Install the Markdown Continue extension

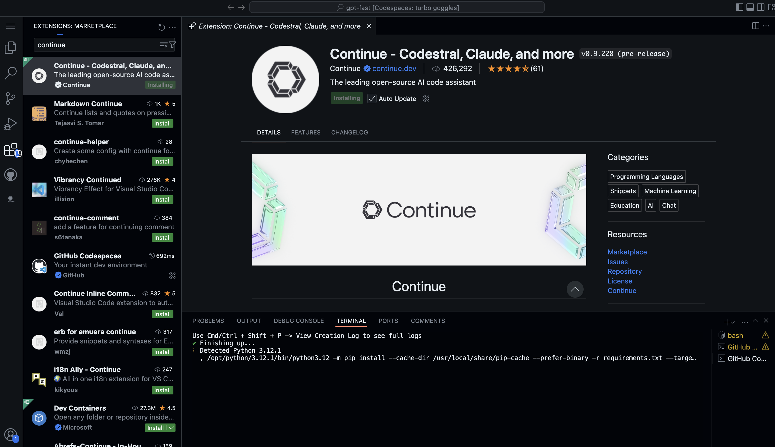(x=162, y=123)
